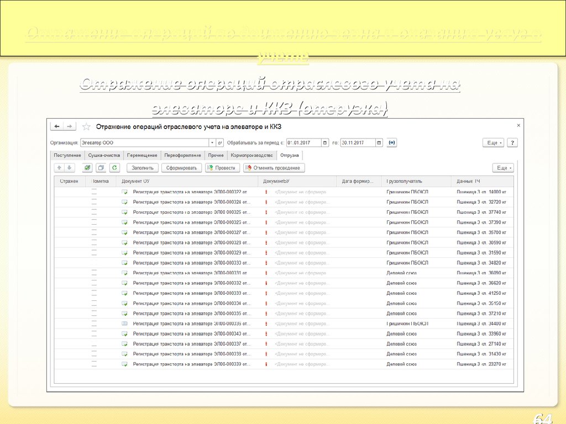Switch to the Кормопроизводство tab
566x424 pixels.
coord(251,155)
